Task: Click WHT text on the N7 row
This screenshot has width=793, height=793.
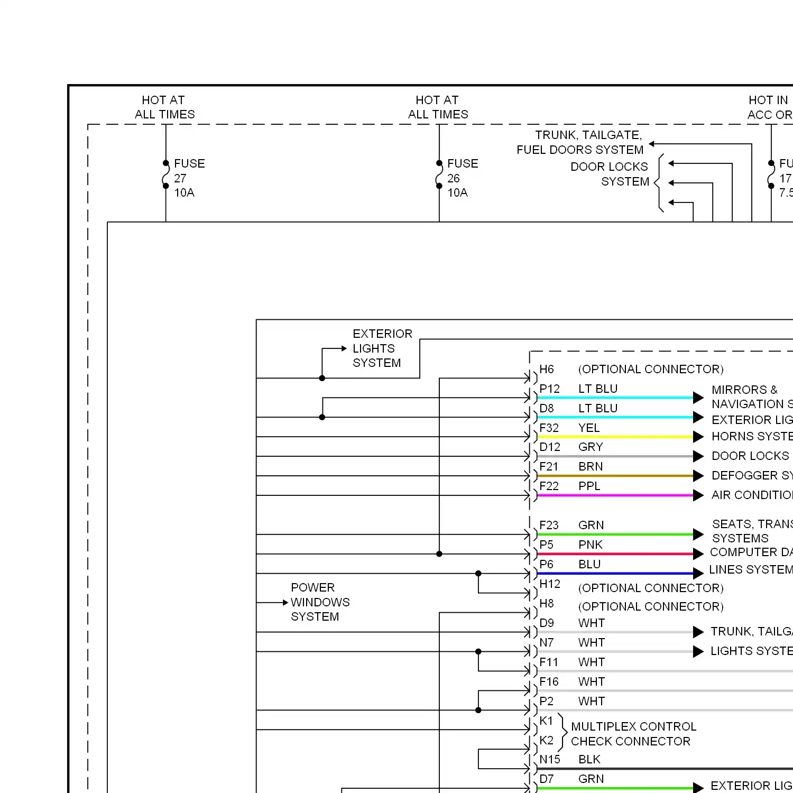Action: (x=592, y=642)
